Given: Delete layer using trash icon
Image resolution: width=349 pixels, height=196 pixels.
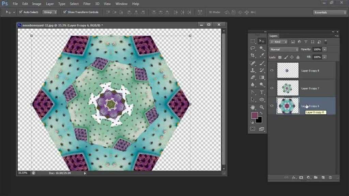Looking at the screenshot, I should (330, 177).
